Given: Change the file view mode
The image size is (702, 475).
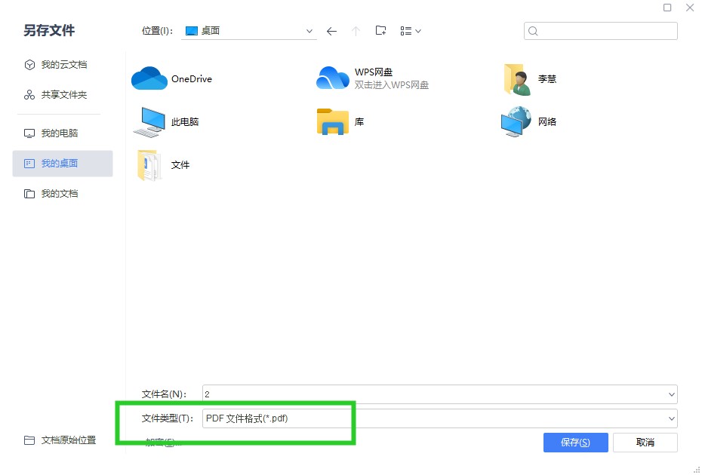Looking at the screenshot, I should [x=411, y=31].
